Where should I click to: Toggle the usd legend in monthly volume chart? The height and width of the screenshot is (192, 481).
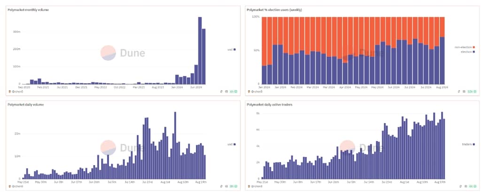click(232, 49)
